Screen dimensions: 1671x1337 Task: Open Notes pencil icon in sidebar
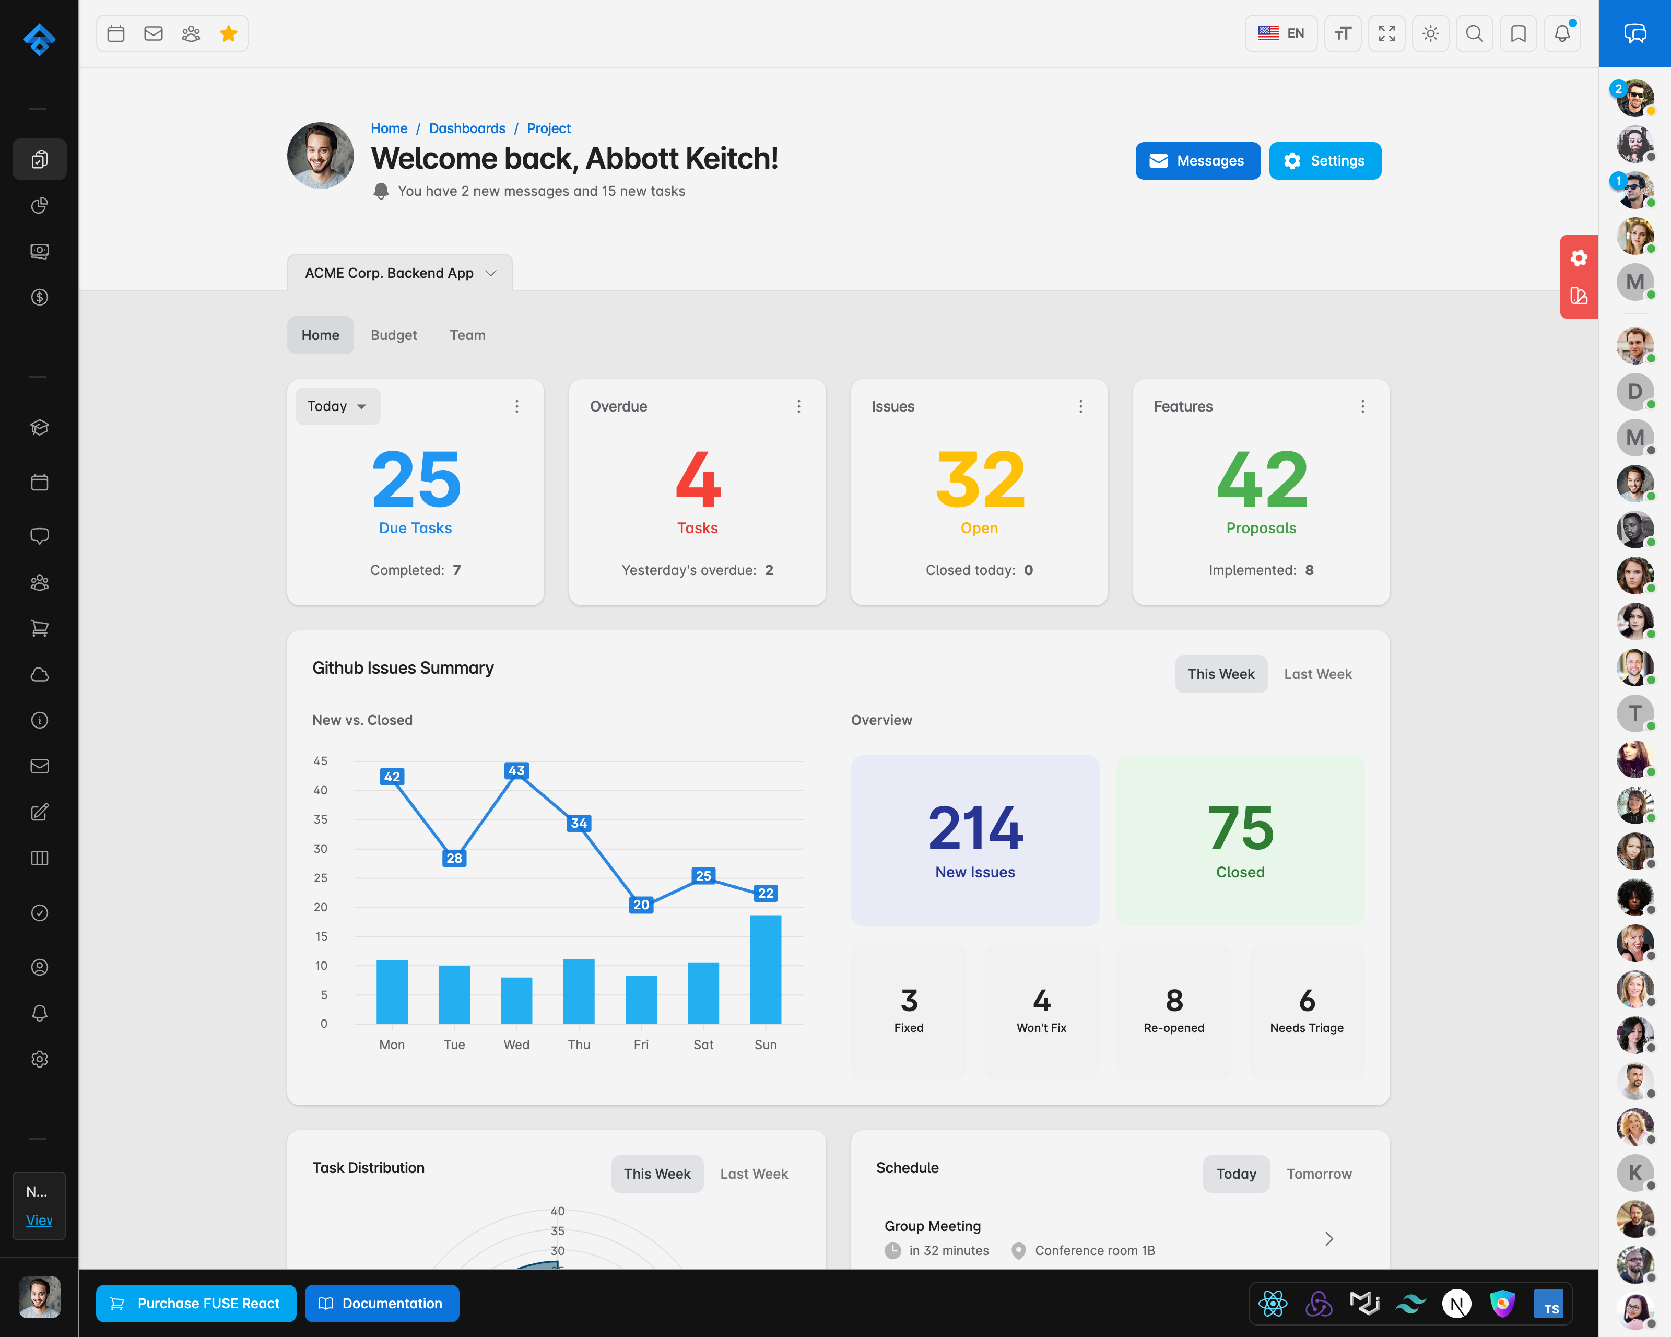(x=40, y=812)
